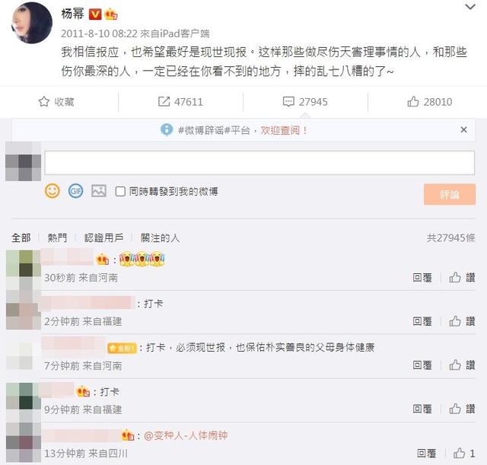Switch to the 熱門 comments tab
The image size is (487, 465).
(57, 238)
